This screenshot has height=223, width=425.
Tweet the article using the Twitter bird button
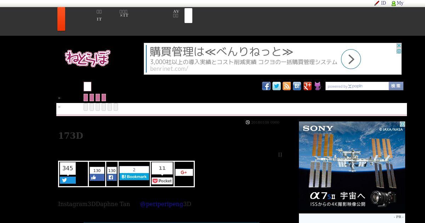click(68, 180)
